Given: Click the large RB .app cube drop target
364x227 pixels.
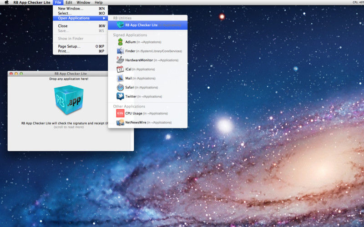Looking at the screenshot, I should click(x=69, y=100).
